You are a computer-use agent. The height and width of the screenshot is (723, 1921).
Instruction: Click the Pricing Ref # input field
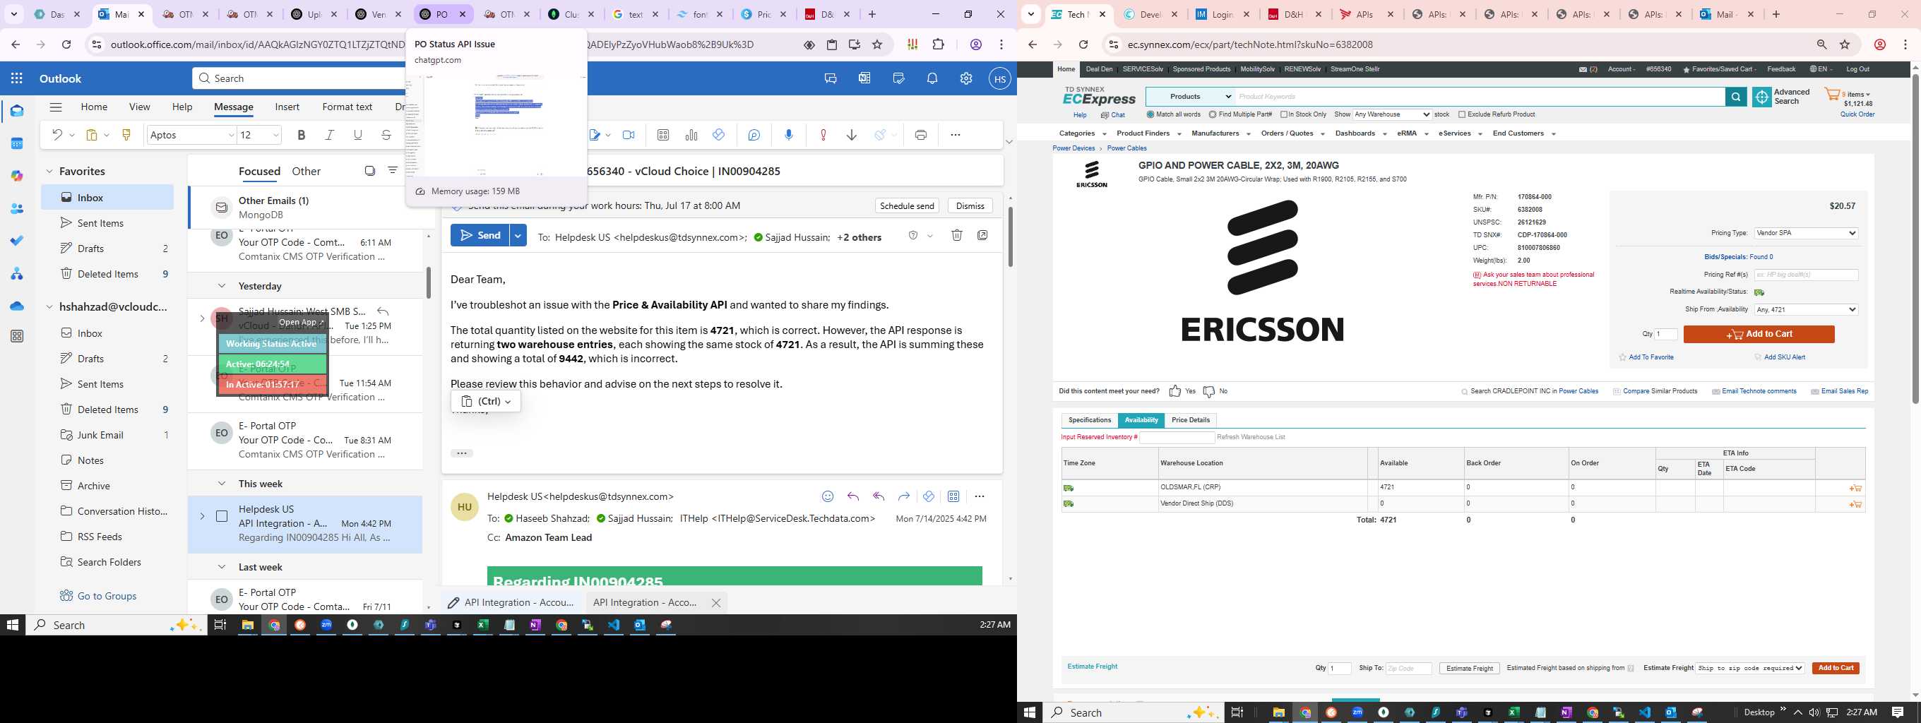click(x=1805, y=275)
